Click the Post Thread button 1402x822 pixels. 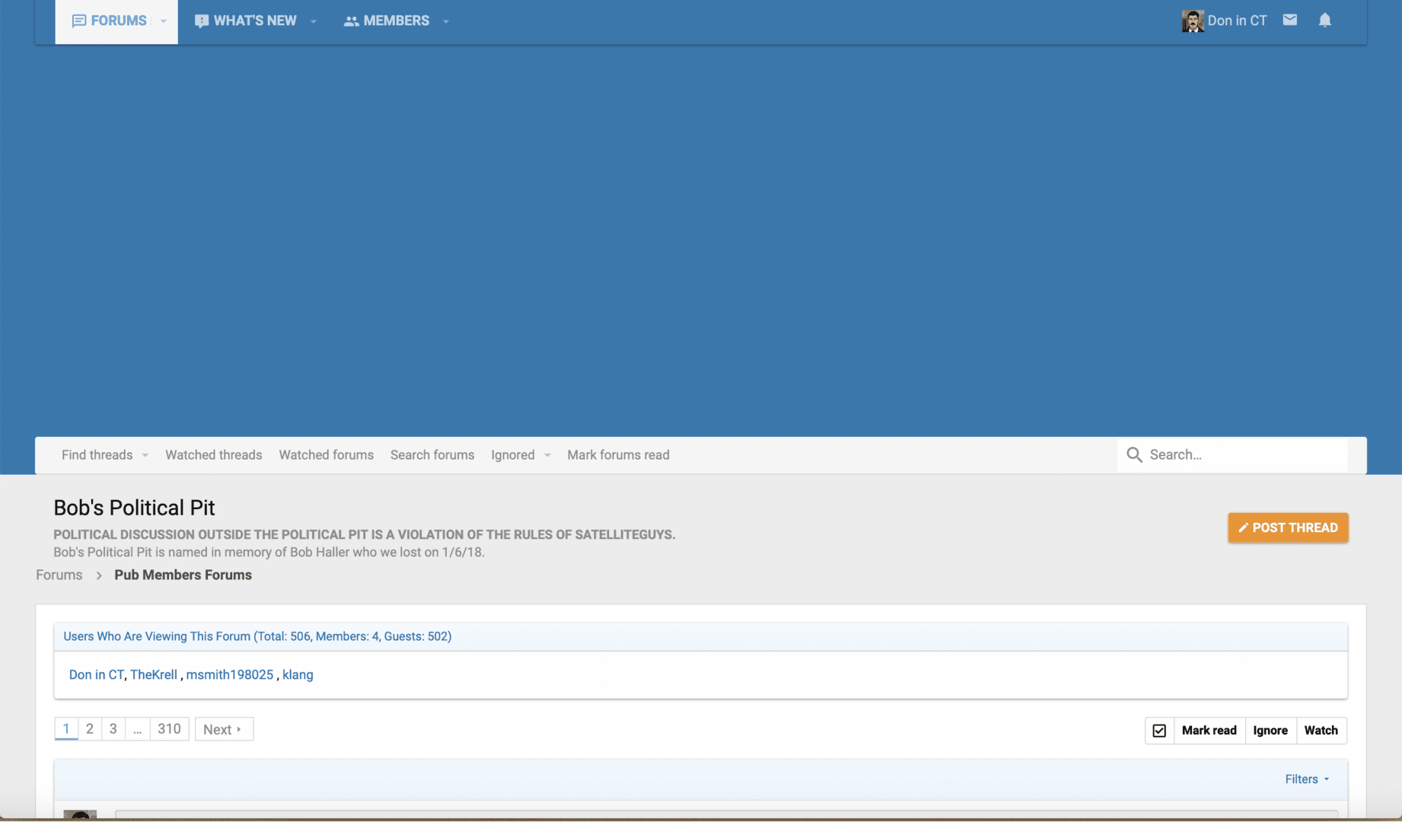(1288, 527)
